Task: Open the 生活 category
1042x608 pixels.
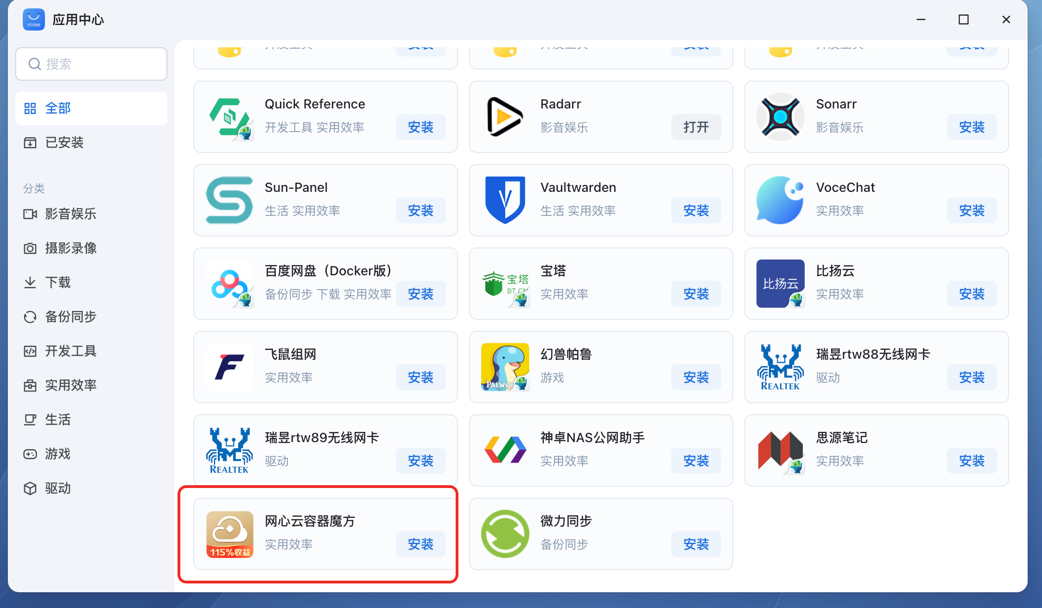Action: (91, 420)
